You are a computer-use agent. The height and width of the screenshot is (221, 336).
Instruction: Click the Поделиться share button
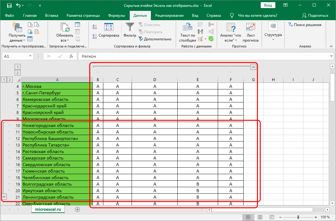[315, 16]
